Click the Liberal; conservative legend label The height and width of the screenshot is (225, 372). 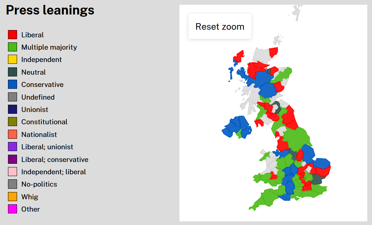click(x=55, y=159)
